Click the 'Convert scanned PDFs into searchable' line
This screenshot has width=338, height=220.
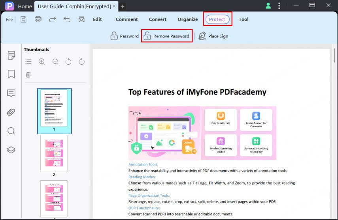coord(181,214)
